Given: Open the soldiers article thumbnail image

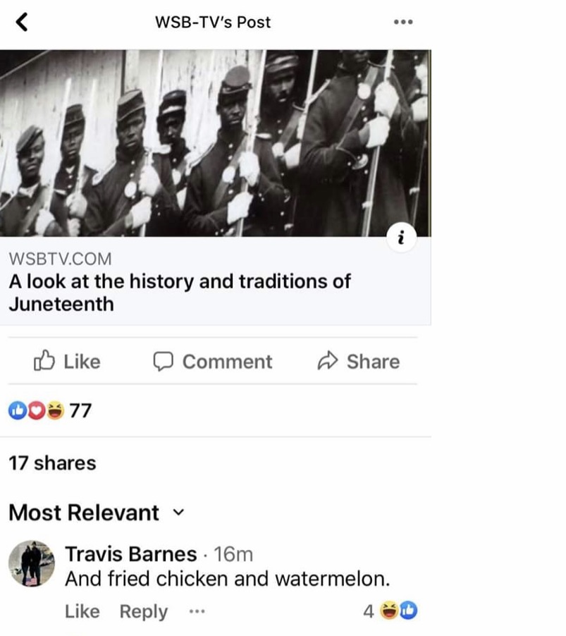Looking at the screenshot, I should [215, 143].
